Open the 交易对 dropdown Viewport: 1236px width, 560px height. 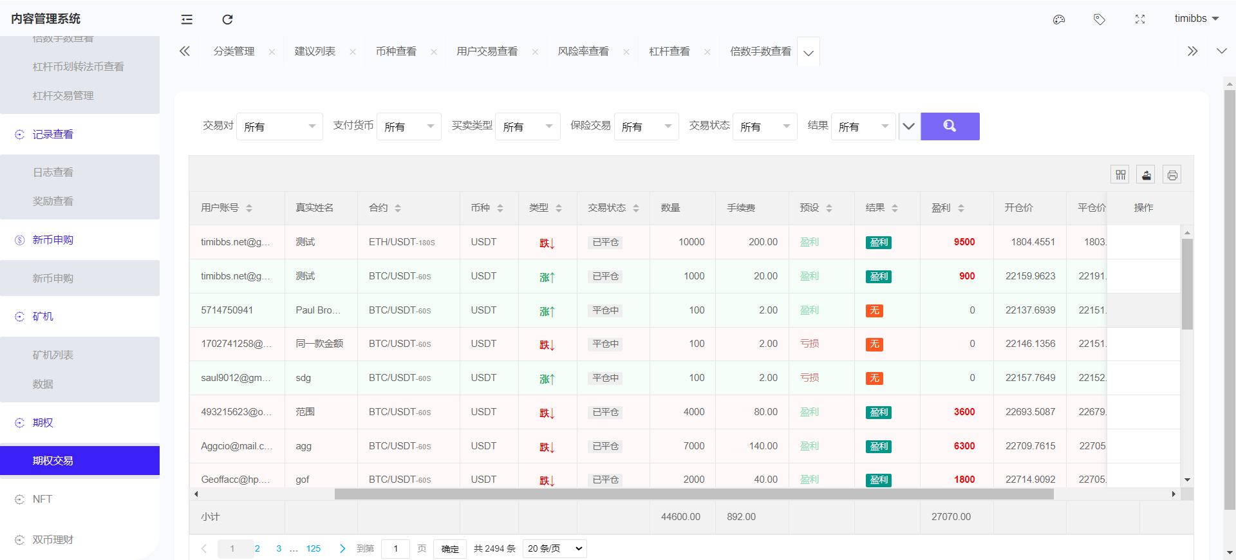(279, 127)
